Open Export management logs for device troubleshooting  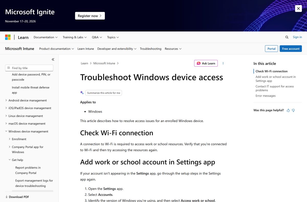34,183
